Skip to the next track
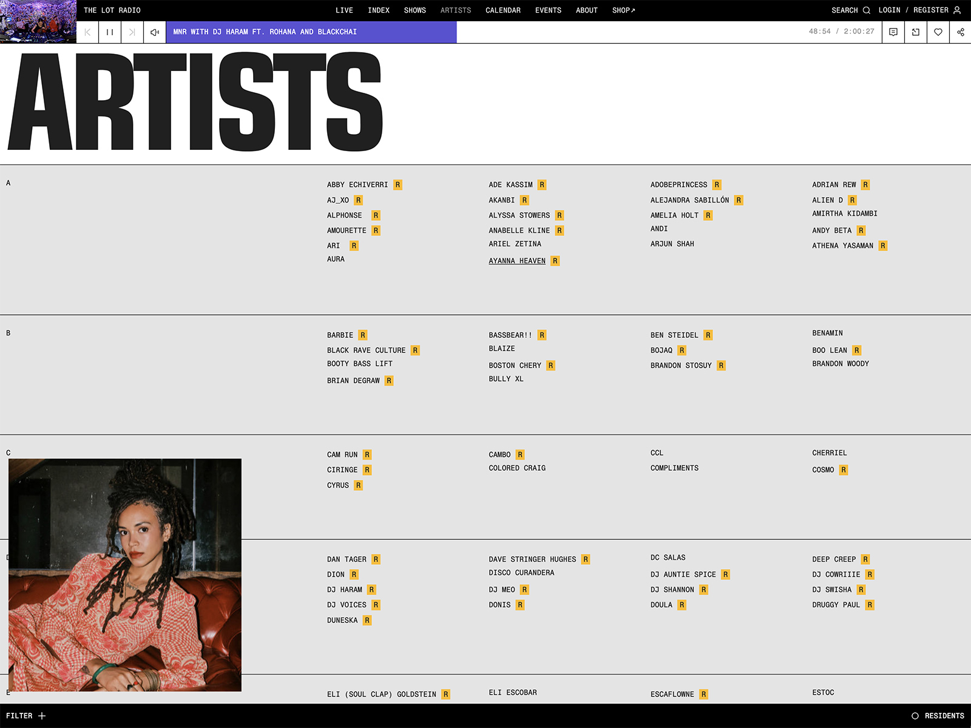Viewport: 971px width, 728px height. (132, 32)
